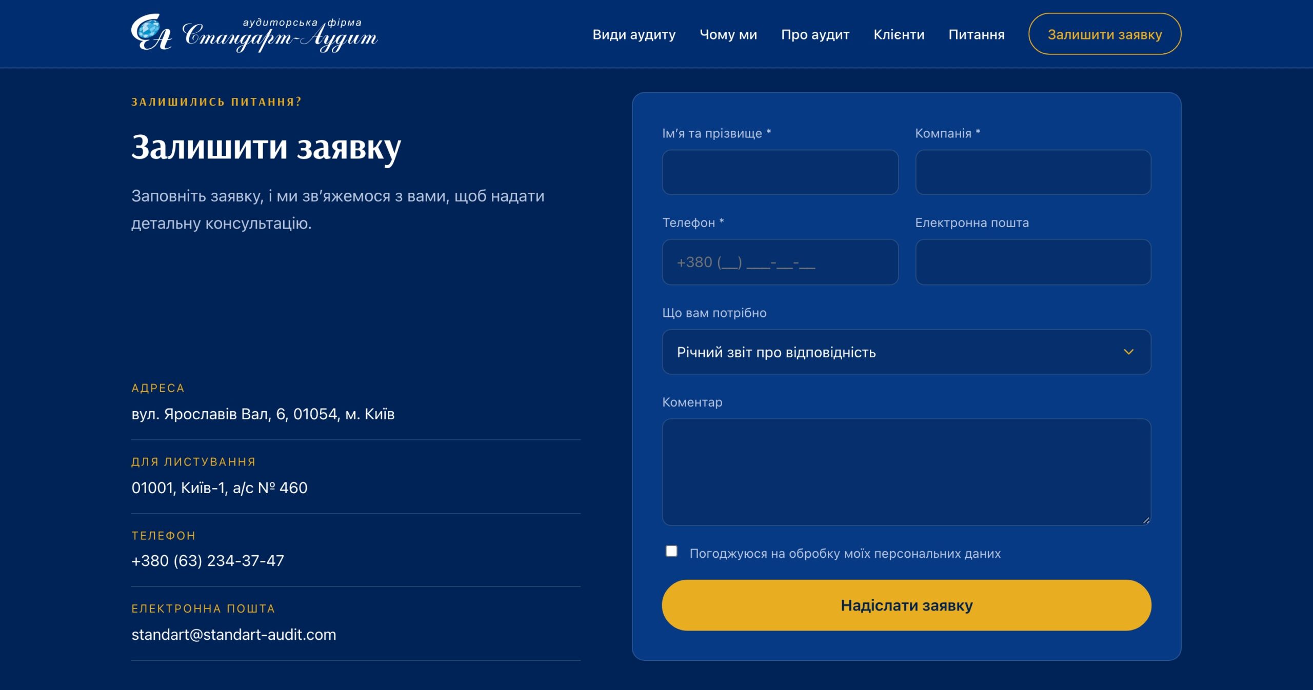Click the heading Залишити заявку on the left
The width and height of the screenshot is (1313, 690).
[x=266, y=148]
